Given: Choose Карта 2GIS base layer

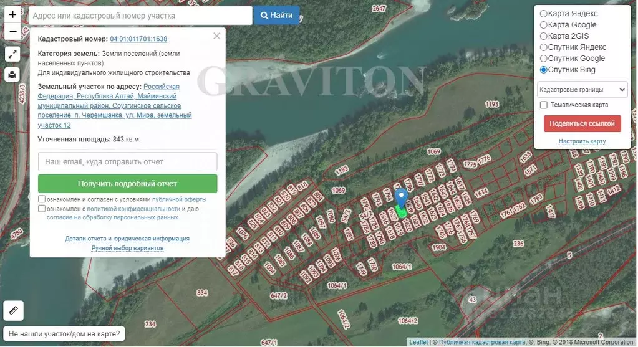Looking at the screenshot, I should pyautogui.click(x=544, y=36).
